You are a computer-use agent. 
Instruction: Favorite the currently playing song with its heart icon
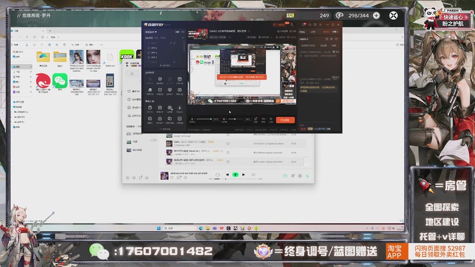pos(172,177)
